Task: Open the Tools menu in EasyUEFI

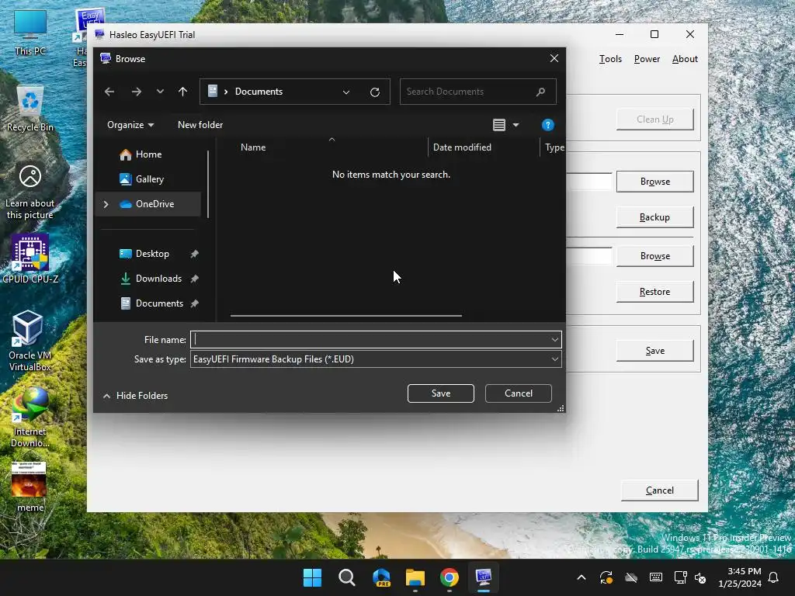Action: pos(610,59)
